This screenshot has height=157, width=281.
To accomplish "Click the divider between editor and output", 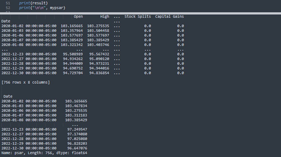I will pos(140,13).
